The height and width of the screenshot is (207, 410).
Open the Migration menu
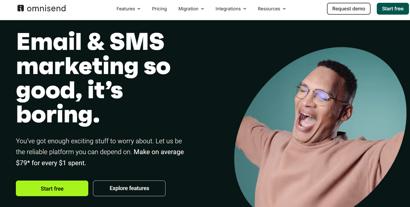[188, 9]
